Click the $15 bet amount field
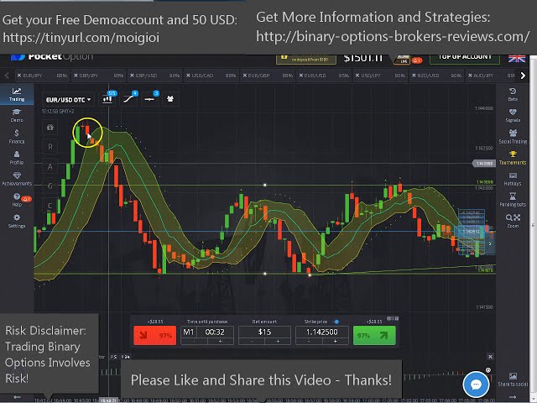The height and width of the screenshot is (403, 537). point(265,332)
